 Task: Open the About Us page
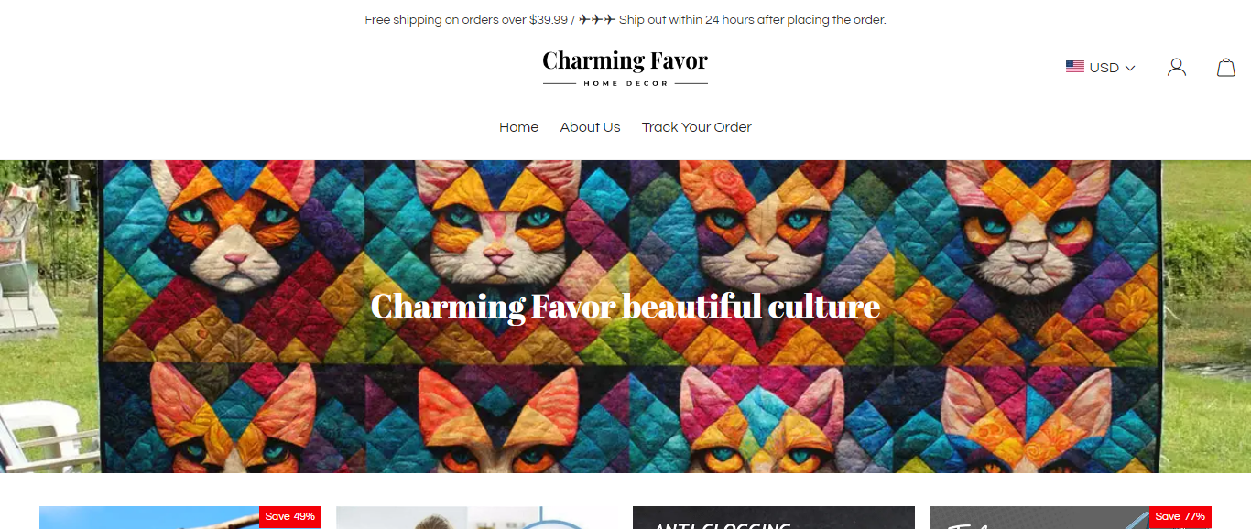(x=590, y=127)
